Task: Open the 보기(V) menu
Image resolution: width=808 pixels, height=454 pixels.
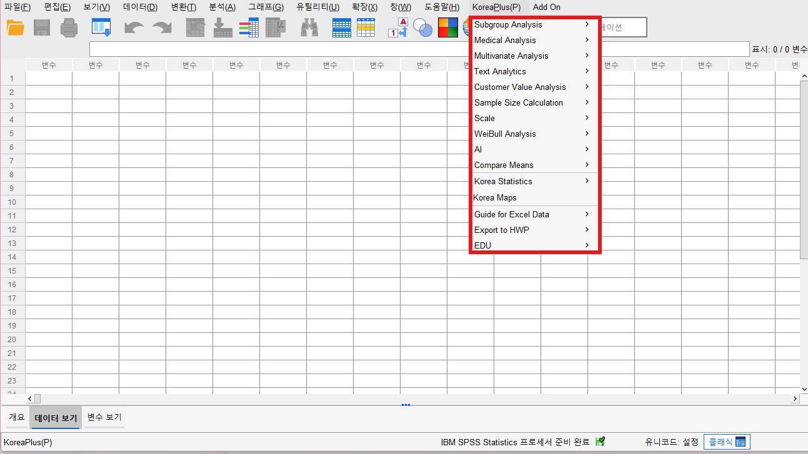Action: tap(97, 7)
